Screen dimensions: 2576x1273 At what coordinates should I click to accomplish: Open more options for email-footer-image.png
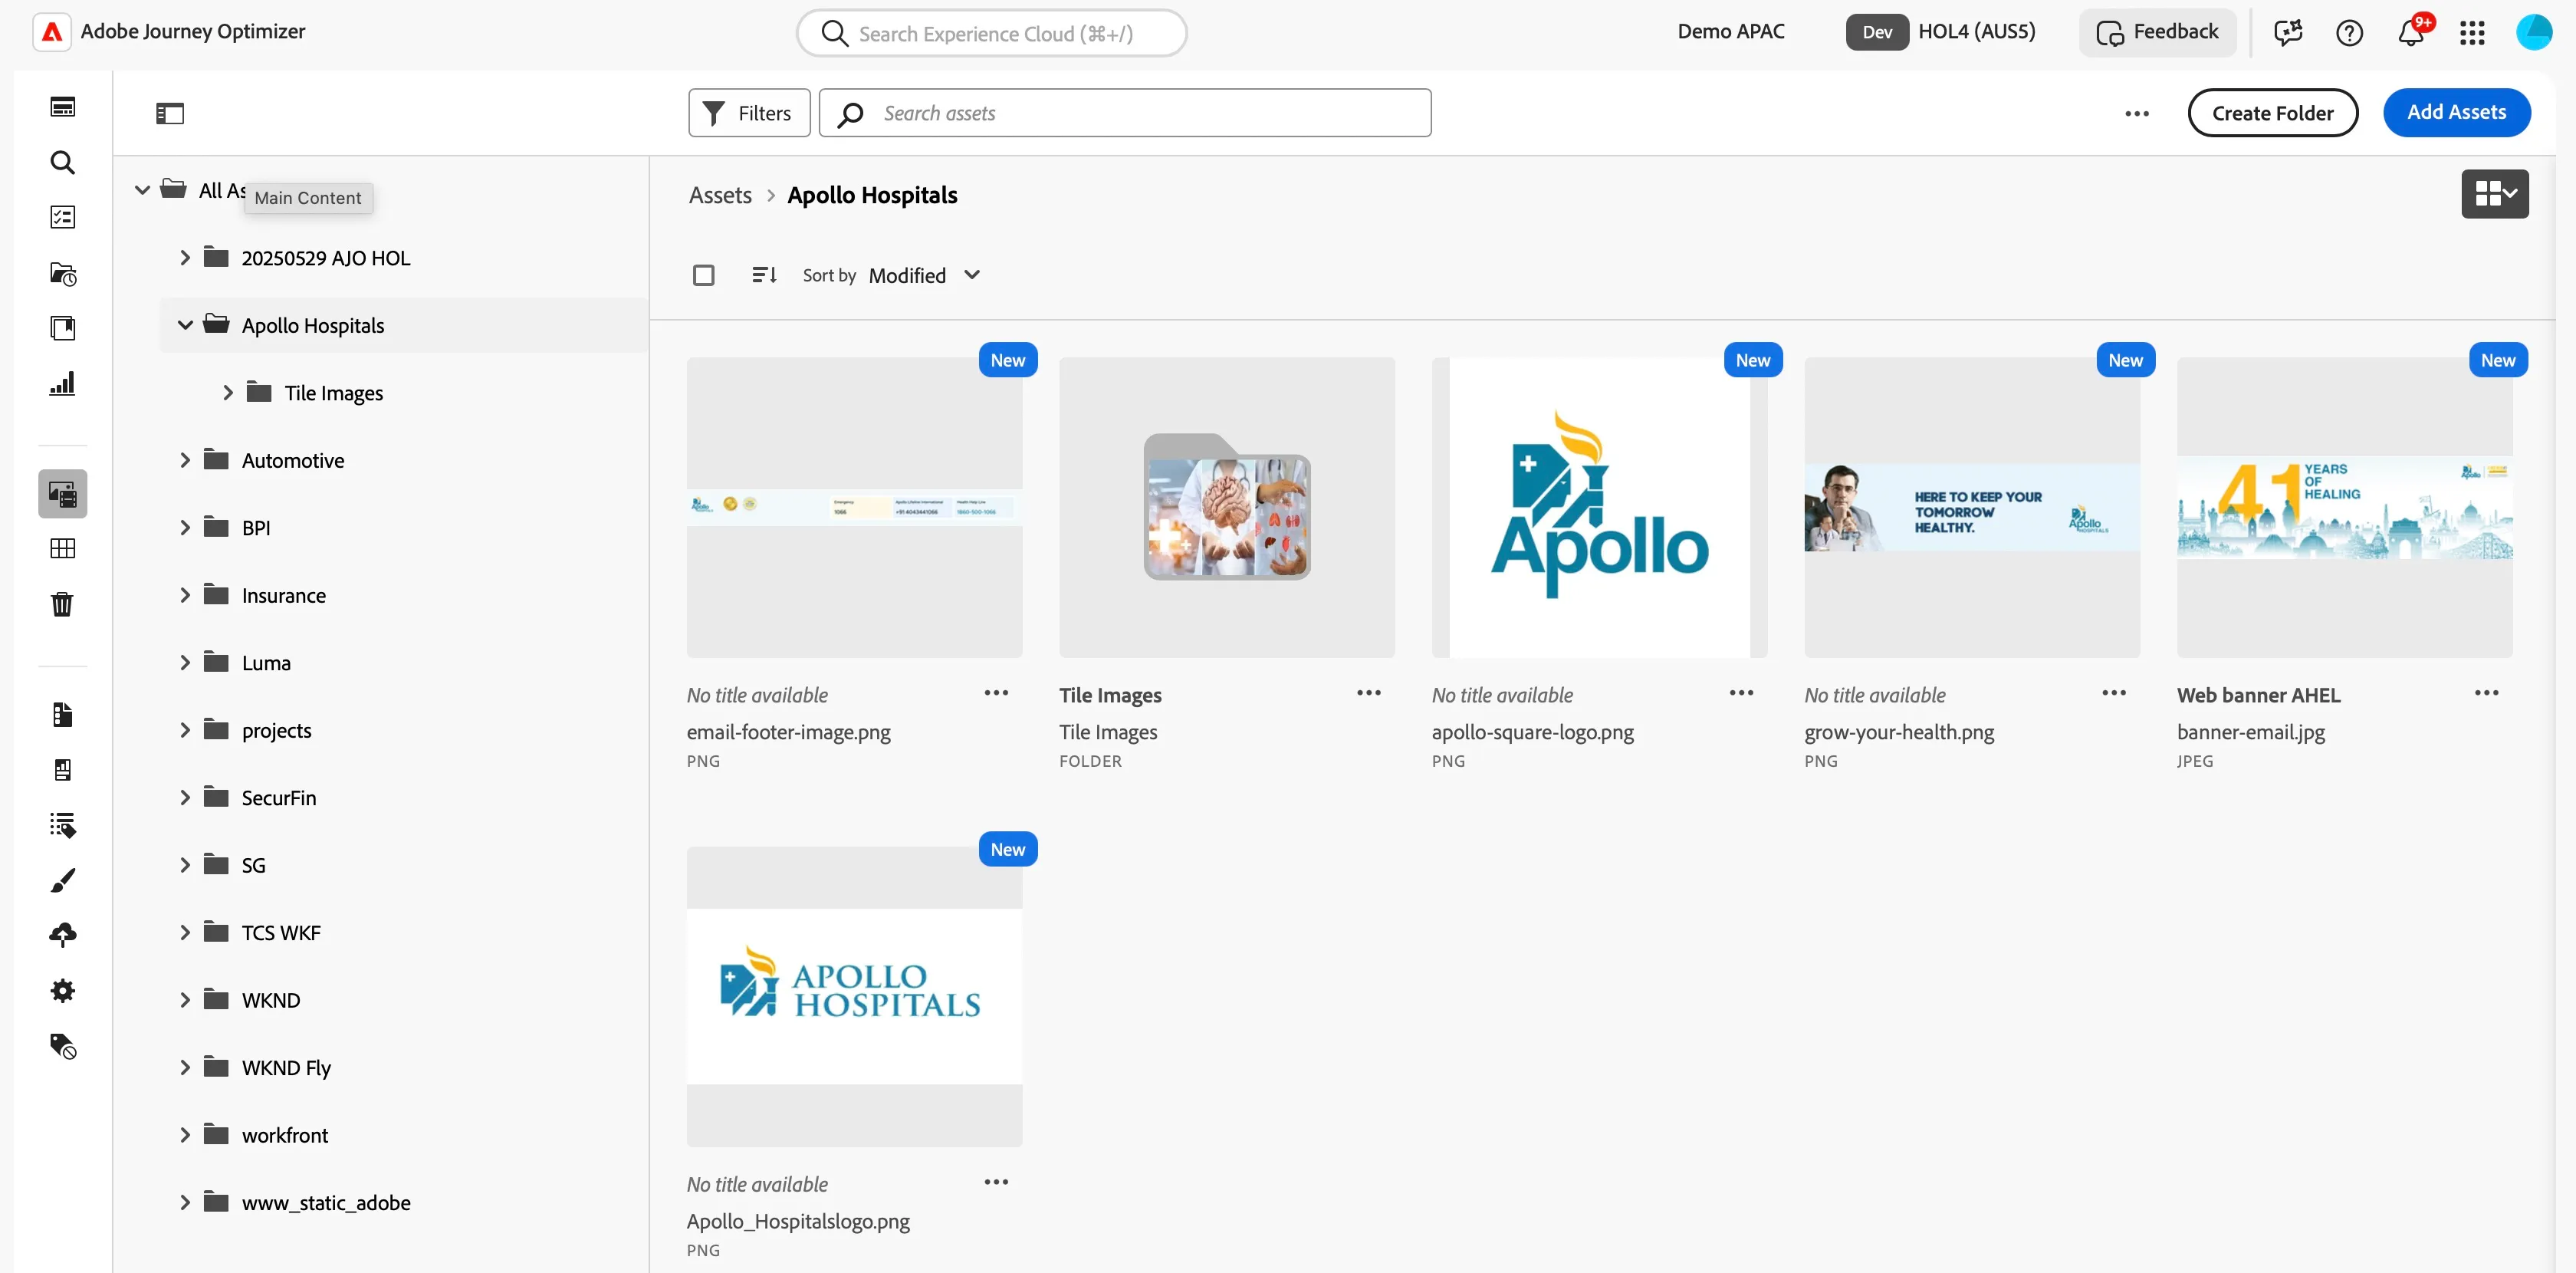click(x=996, y=693)
